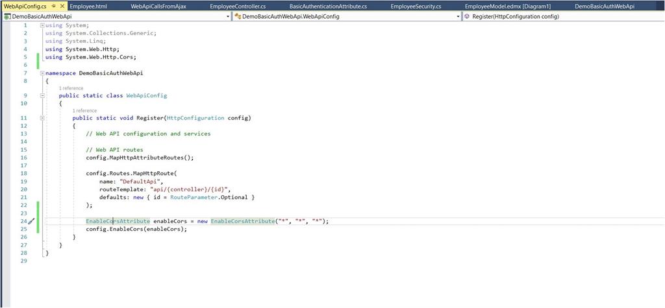
Task: Click line number 11 in the gutter
Action: tap(24, 118)
